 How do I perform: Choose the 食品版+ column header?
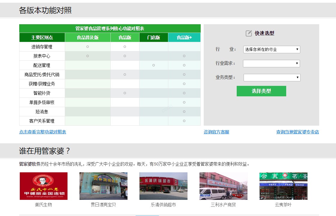click(x=184, y=37)
